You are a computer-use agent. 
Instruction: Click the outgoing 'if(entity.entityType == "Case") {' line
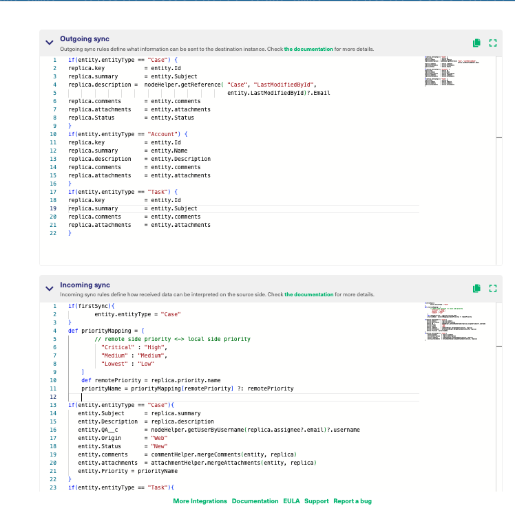coord(123,60)
